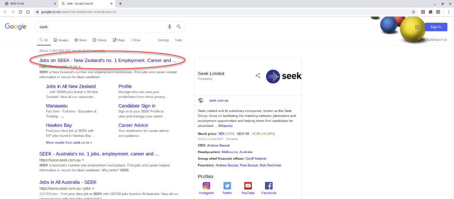Open the search Settings menu
The width and height of the screenshot is (454, 199).
coord(163,40)
